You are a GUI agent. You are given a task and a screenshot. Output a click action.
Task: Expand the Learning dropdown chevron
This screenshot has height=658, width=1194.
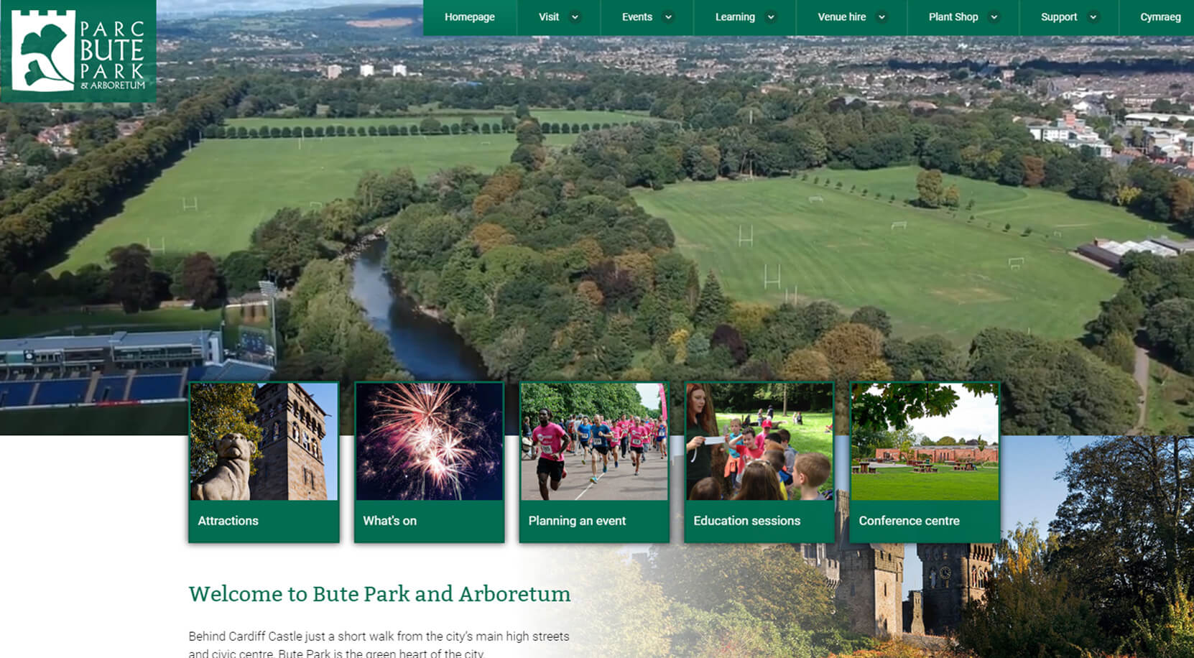771,17
